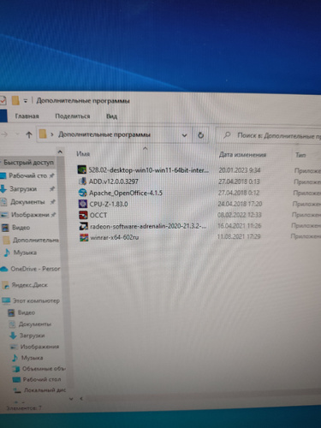
Task: Open Яндекс.Диск in the navigation pane
Action: 29,285
